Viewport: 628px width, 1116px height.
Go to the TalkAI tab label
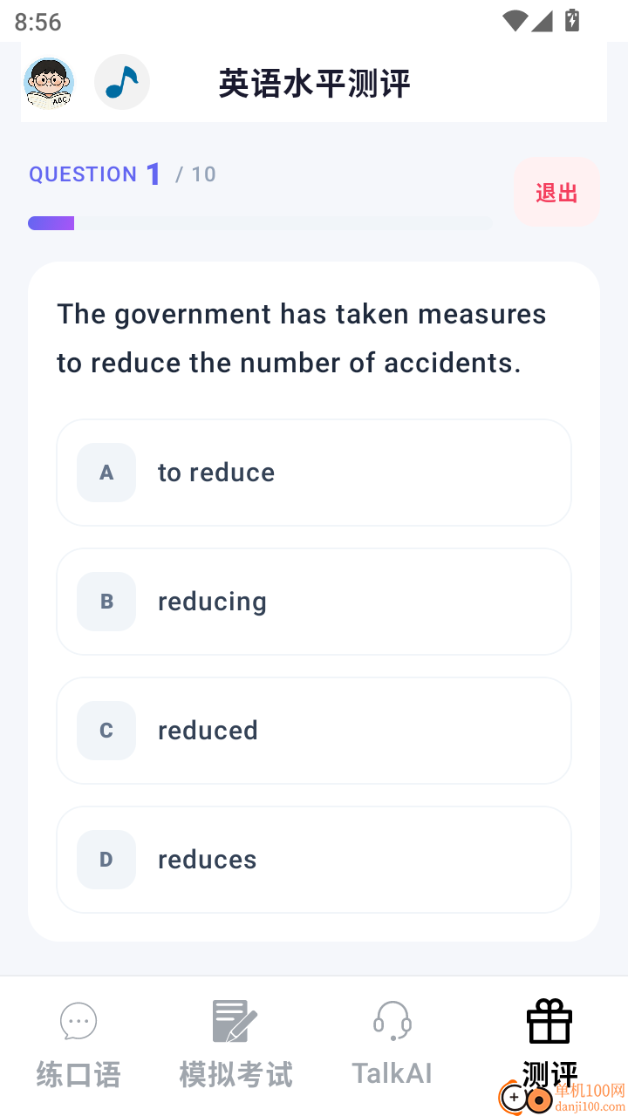tap(392, 1073)
